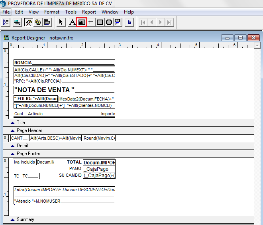Toggle the Color Palette toolbar button
The image size is (263, 225).
(38, 22)
